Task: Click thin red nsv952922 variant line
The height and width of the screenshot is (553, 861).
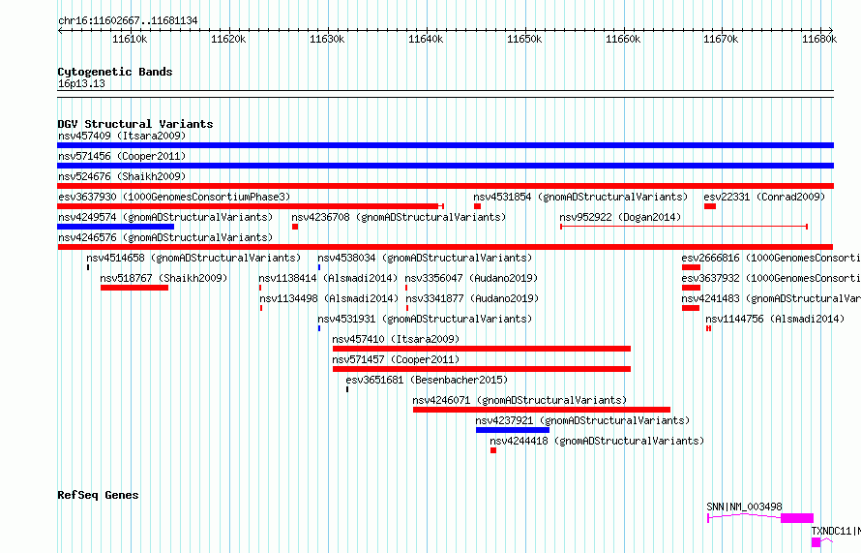Action: click(684, 227)
